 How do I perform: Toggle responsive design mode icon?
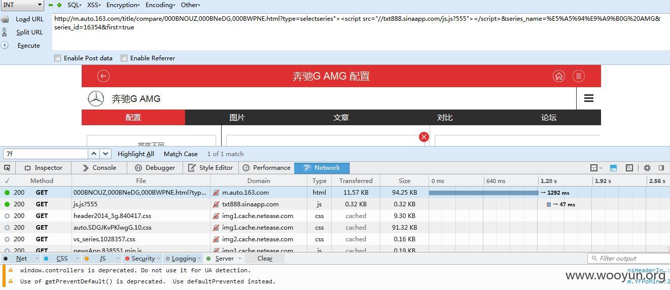pyautogui.click(x=613, y=168)
